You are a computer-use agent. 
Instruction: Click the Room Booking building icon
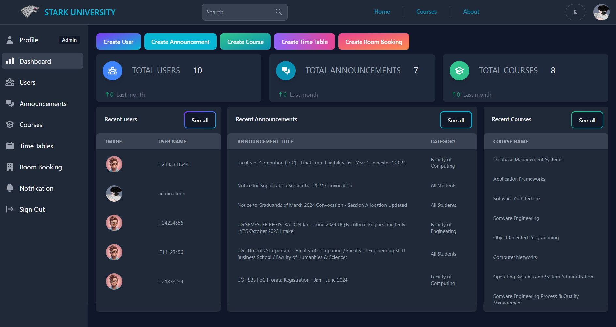coord(10,167)
